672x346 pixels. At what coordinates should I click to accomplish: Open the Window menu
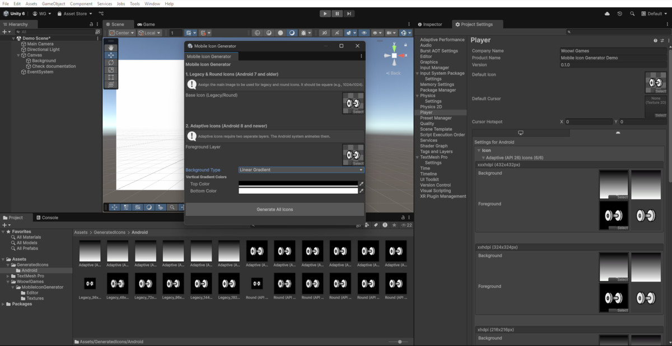pyautogui.click(x=152, y=4)
